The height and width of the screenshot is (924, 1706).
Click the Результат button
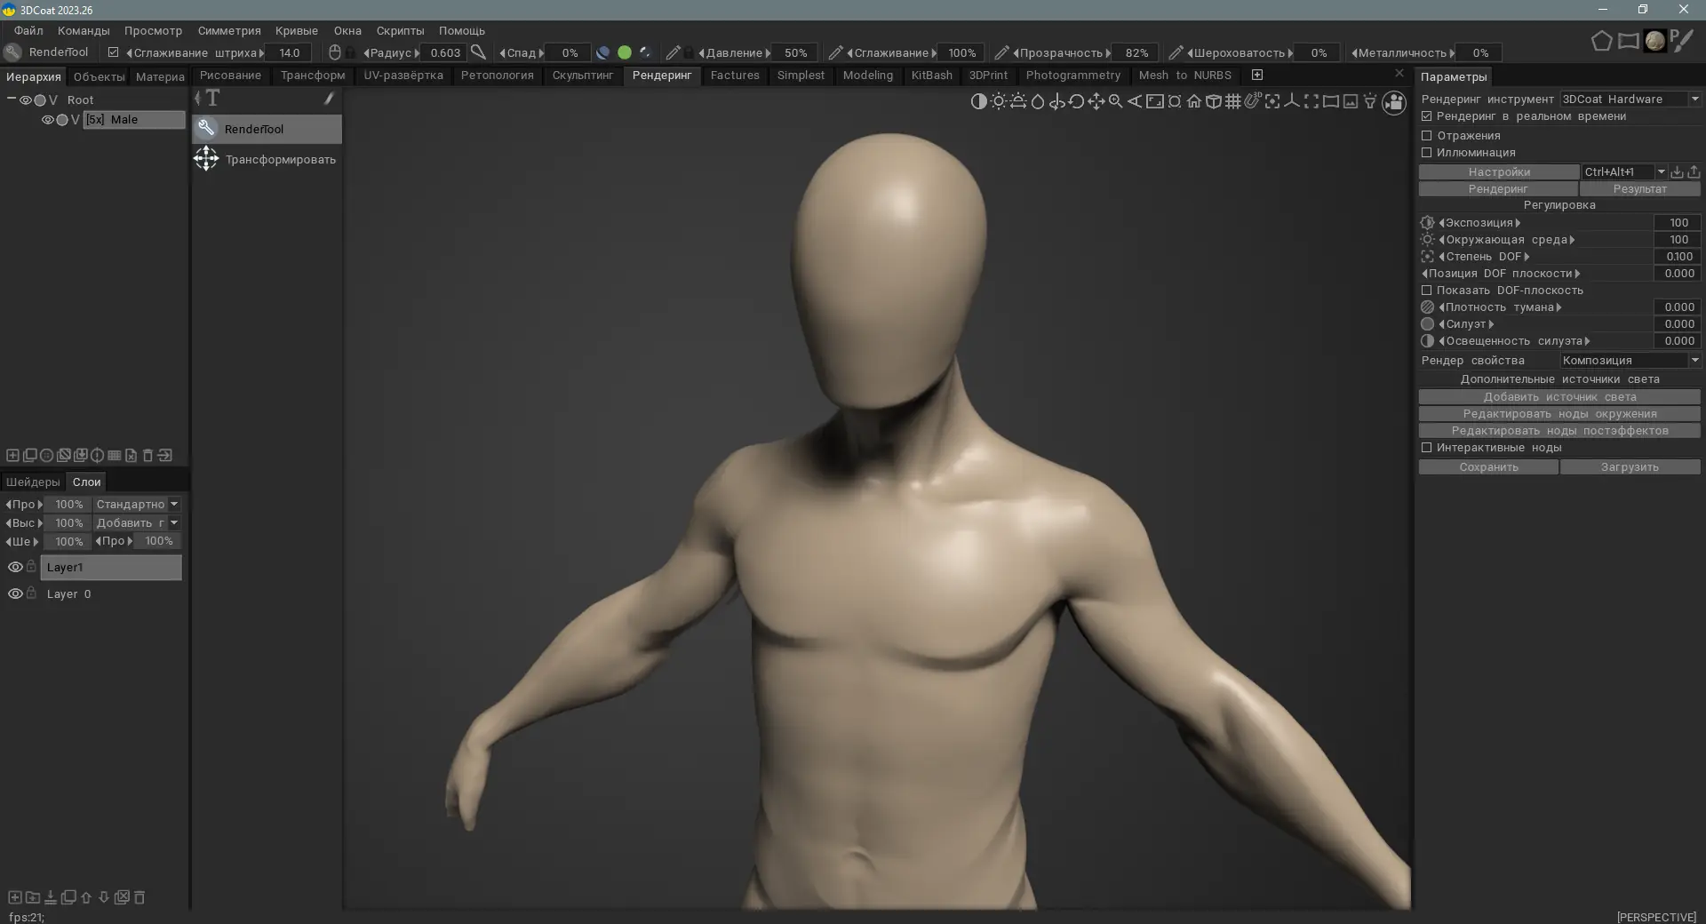point(1639,189)
